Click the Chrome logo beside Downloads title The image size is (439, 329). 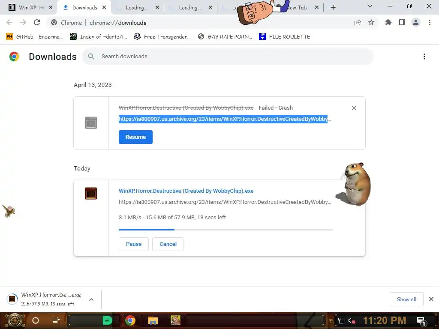pyautogui.click(x=14, y=57)
